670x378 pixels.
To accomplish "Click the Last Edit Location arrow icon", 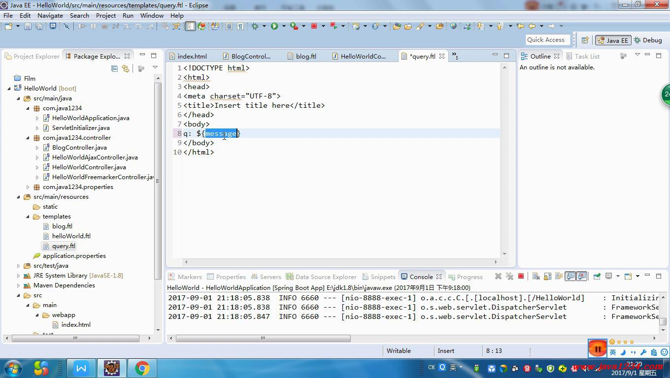I will (x=520, y=26).
